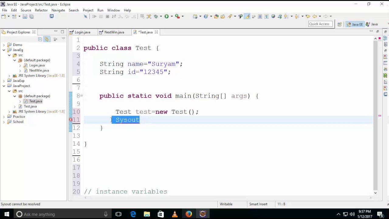
Task: Click the Forward navigation arrow icon
Action: pos(325,16)
